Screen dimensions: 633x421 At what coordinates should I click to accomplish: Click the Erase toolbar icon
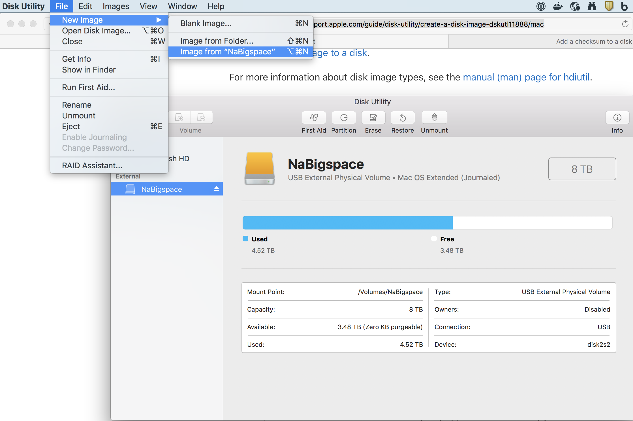[373, 118]
